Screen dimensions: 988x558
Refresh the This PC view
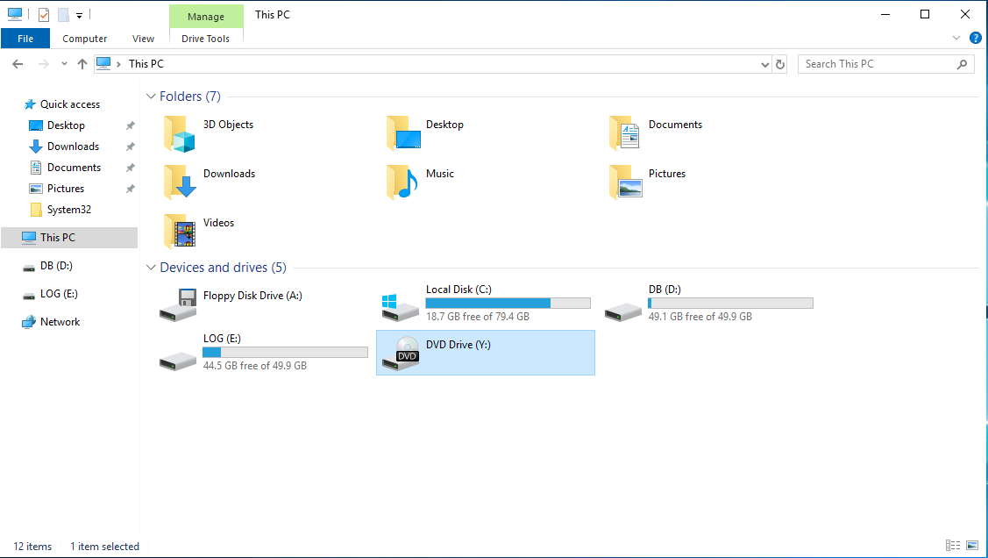tap(780, 64)
